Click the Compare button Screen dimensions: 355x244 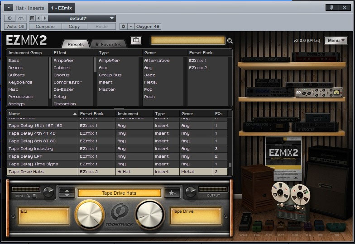click(x=45, y=26)
